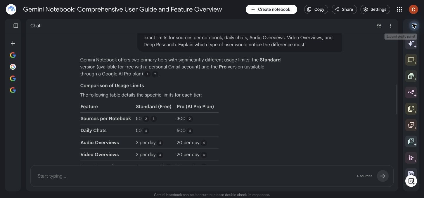Open citation next to Video Overviews 3 per day
Image resolution: width=424 pixels, height=198 pixels.
tap(160, 155)
